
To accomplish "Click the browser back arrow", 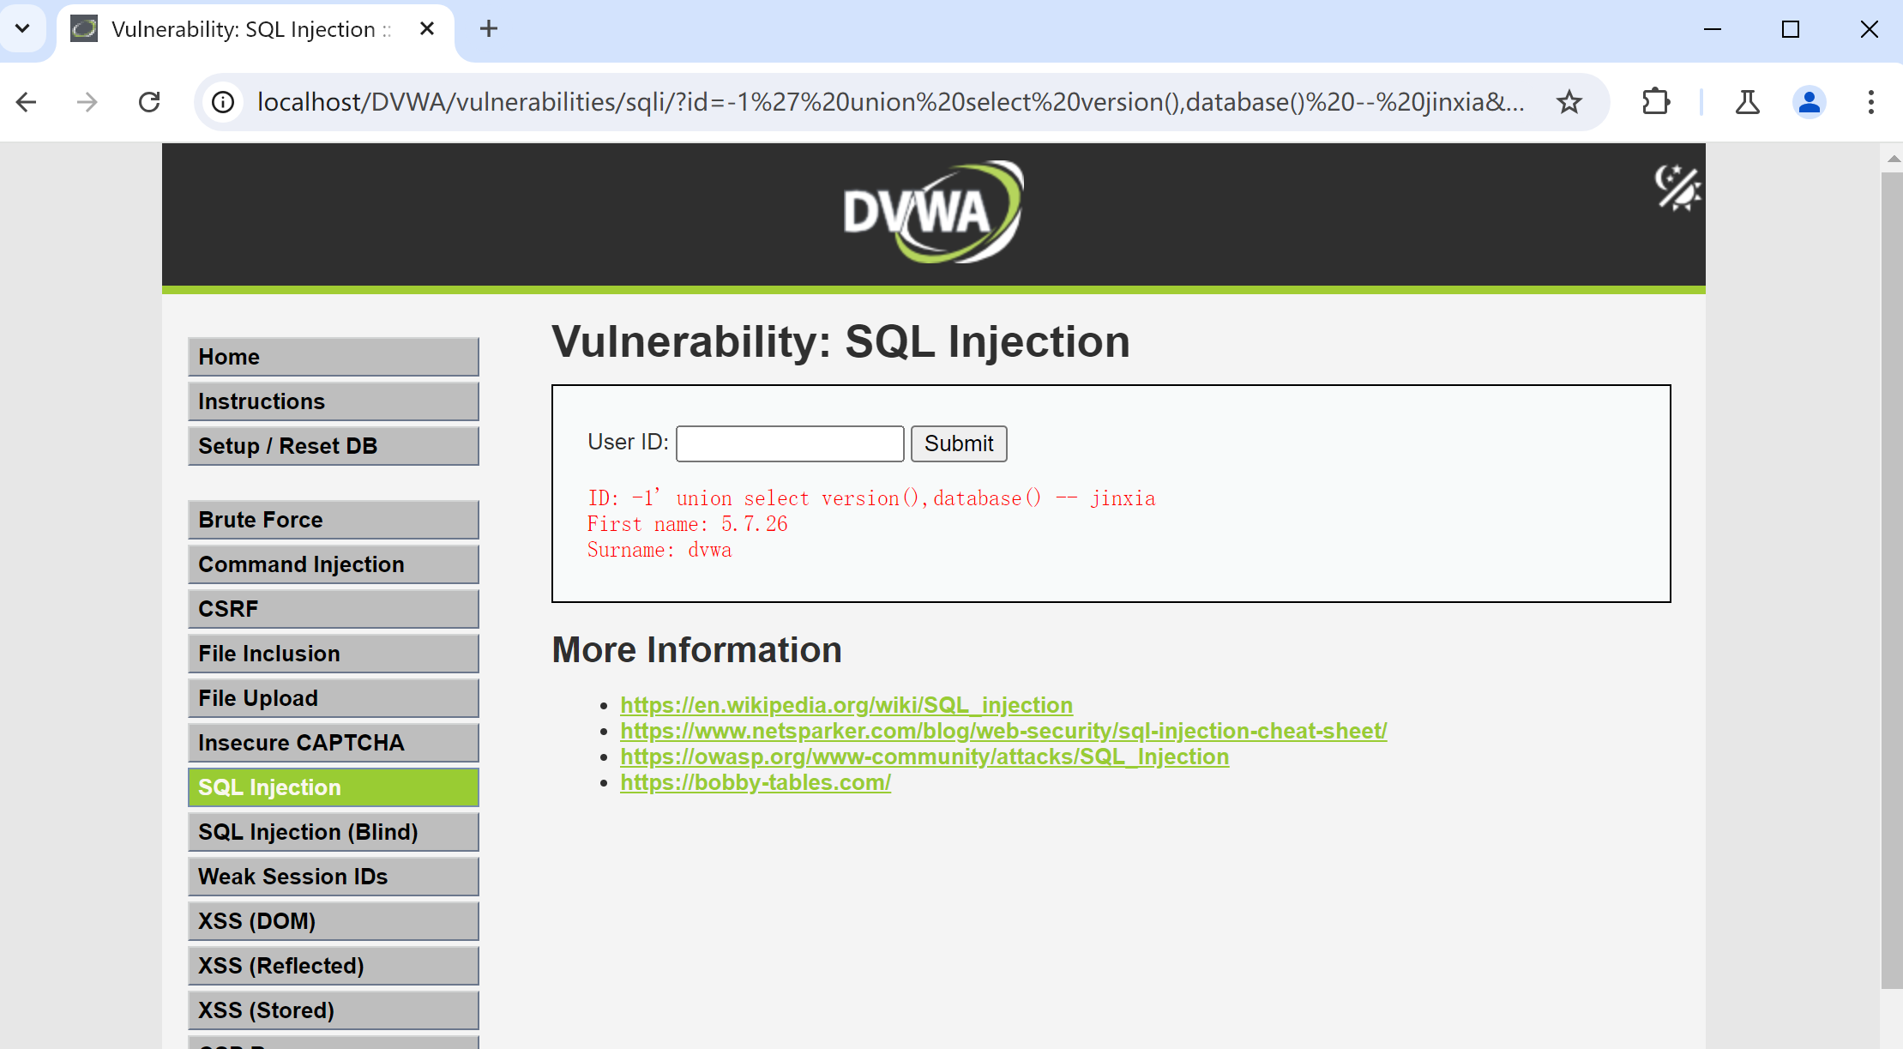I will tap(27, 102).
